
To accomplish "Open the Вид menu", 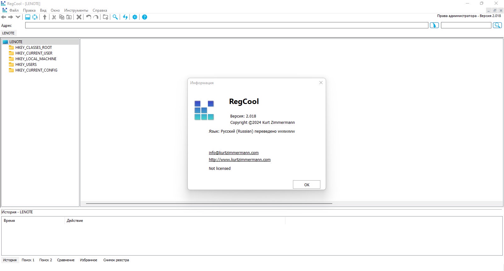I will 43,10.
